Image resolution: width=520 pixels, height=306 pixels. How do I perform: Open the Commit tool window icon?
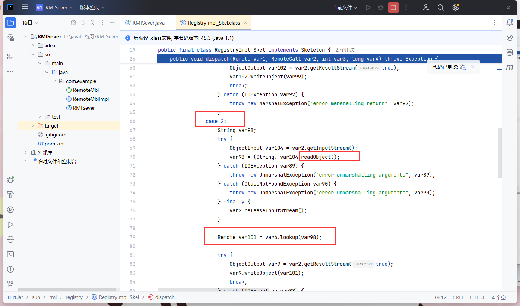click(10, 38)
